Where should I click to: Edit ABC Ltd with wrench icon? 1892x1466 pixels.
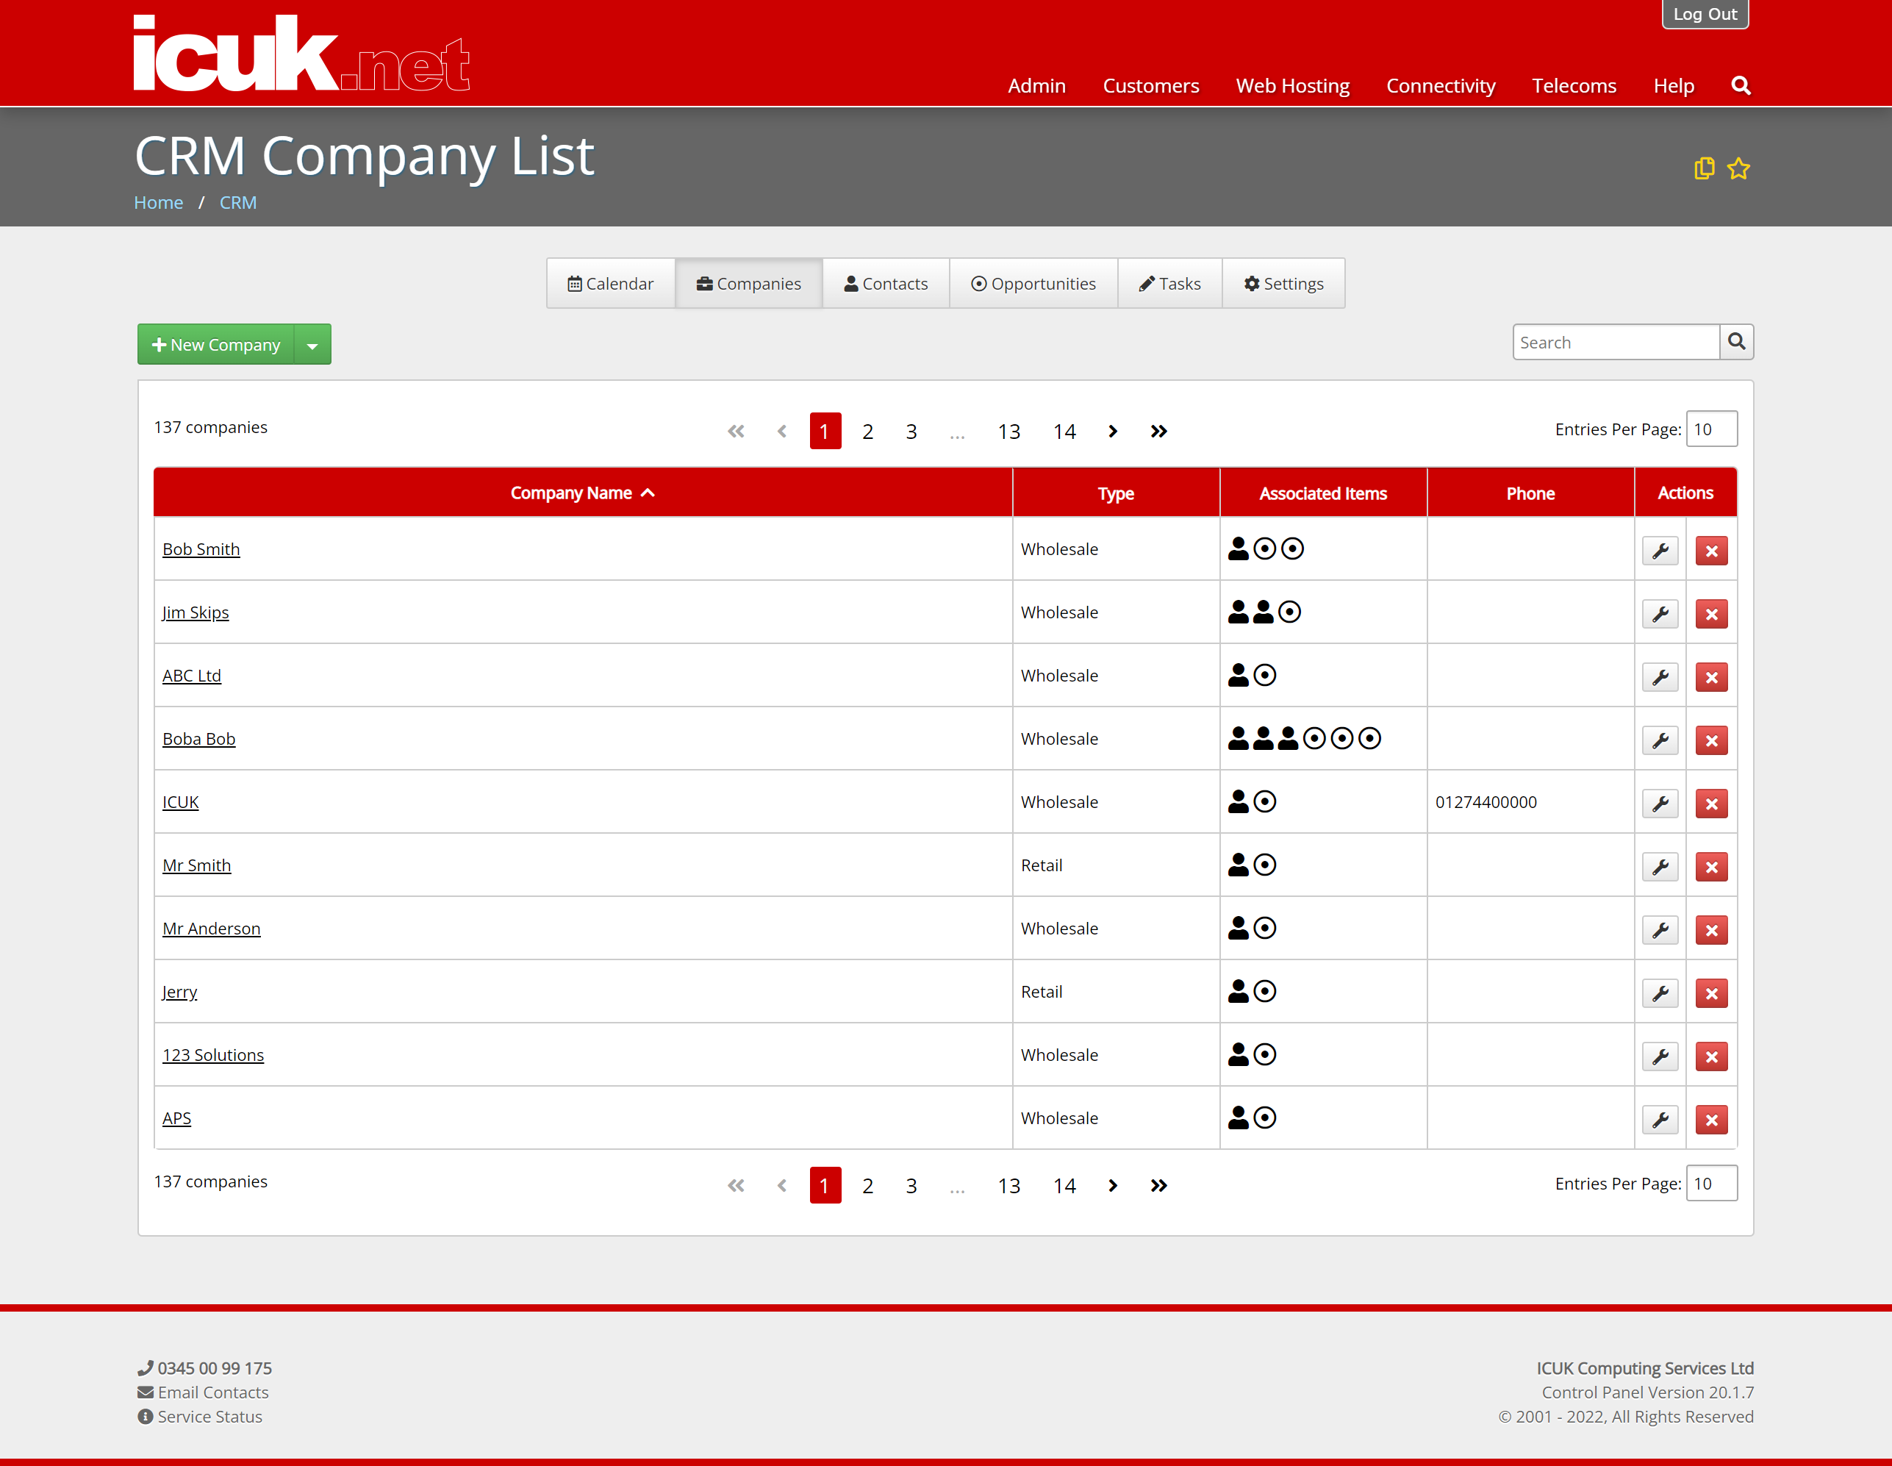pos(1660,678)
